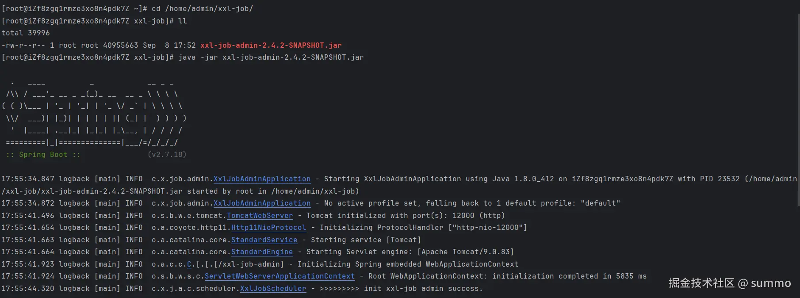The width and height of the screenshot is (800, 298).
Task: Click the init xxl-job admin success message
Action: 422,289
